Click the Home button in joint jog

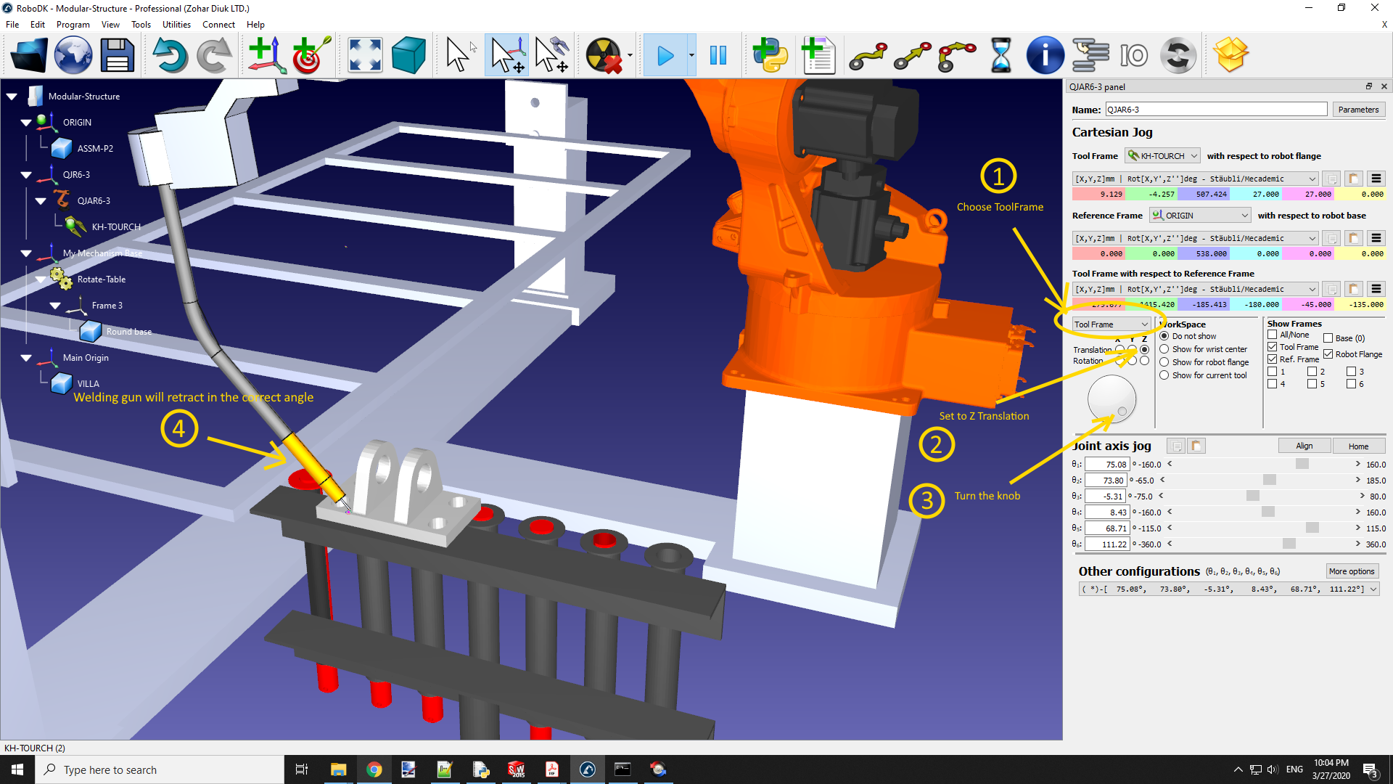tap(1357, 446)
